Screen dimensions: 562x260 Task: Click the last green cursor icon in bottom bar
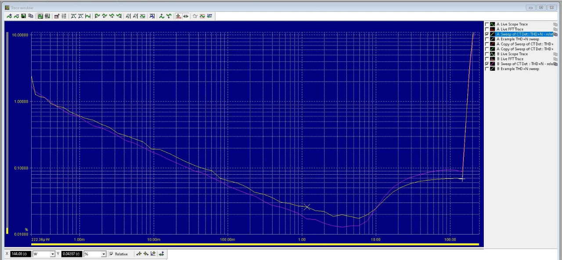pyautogui.click(x=162, y=254)
